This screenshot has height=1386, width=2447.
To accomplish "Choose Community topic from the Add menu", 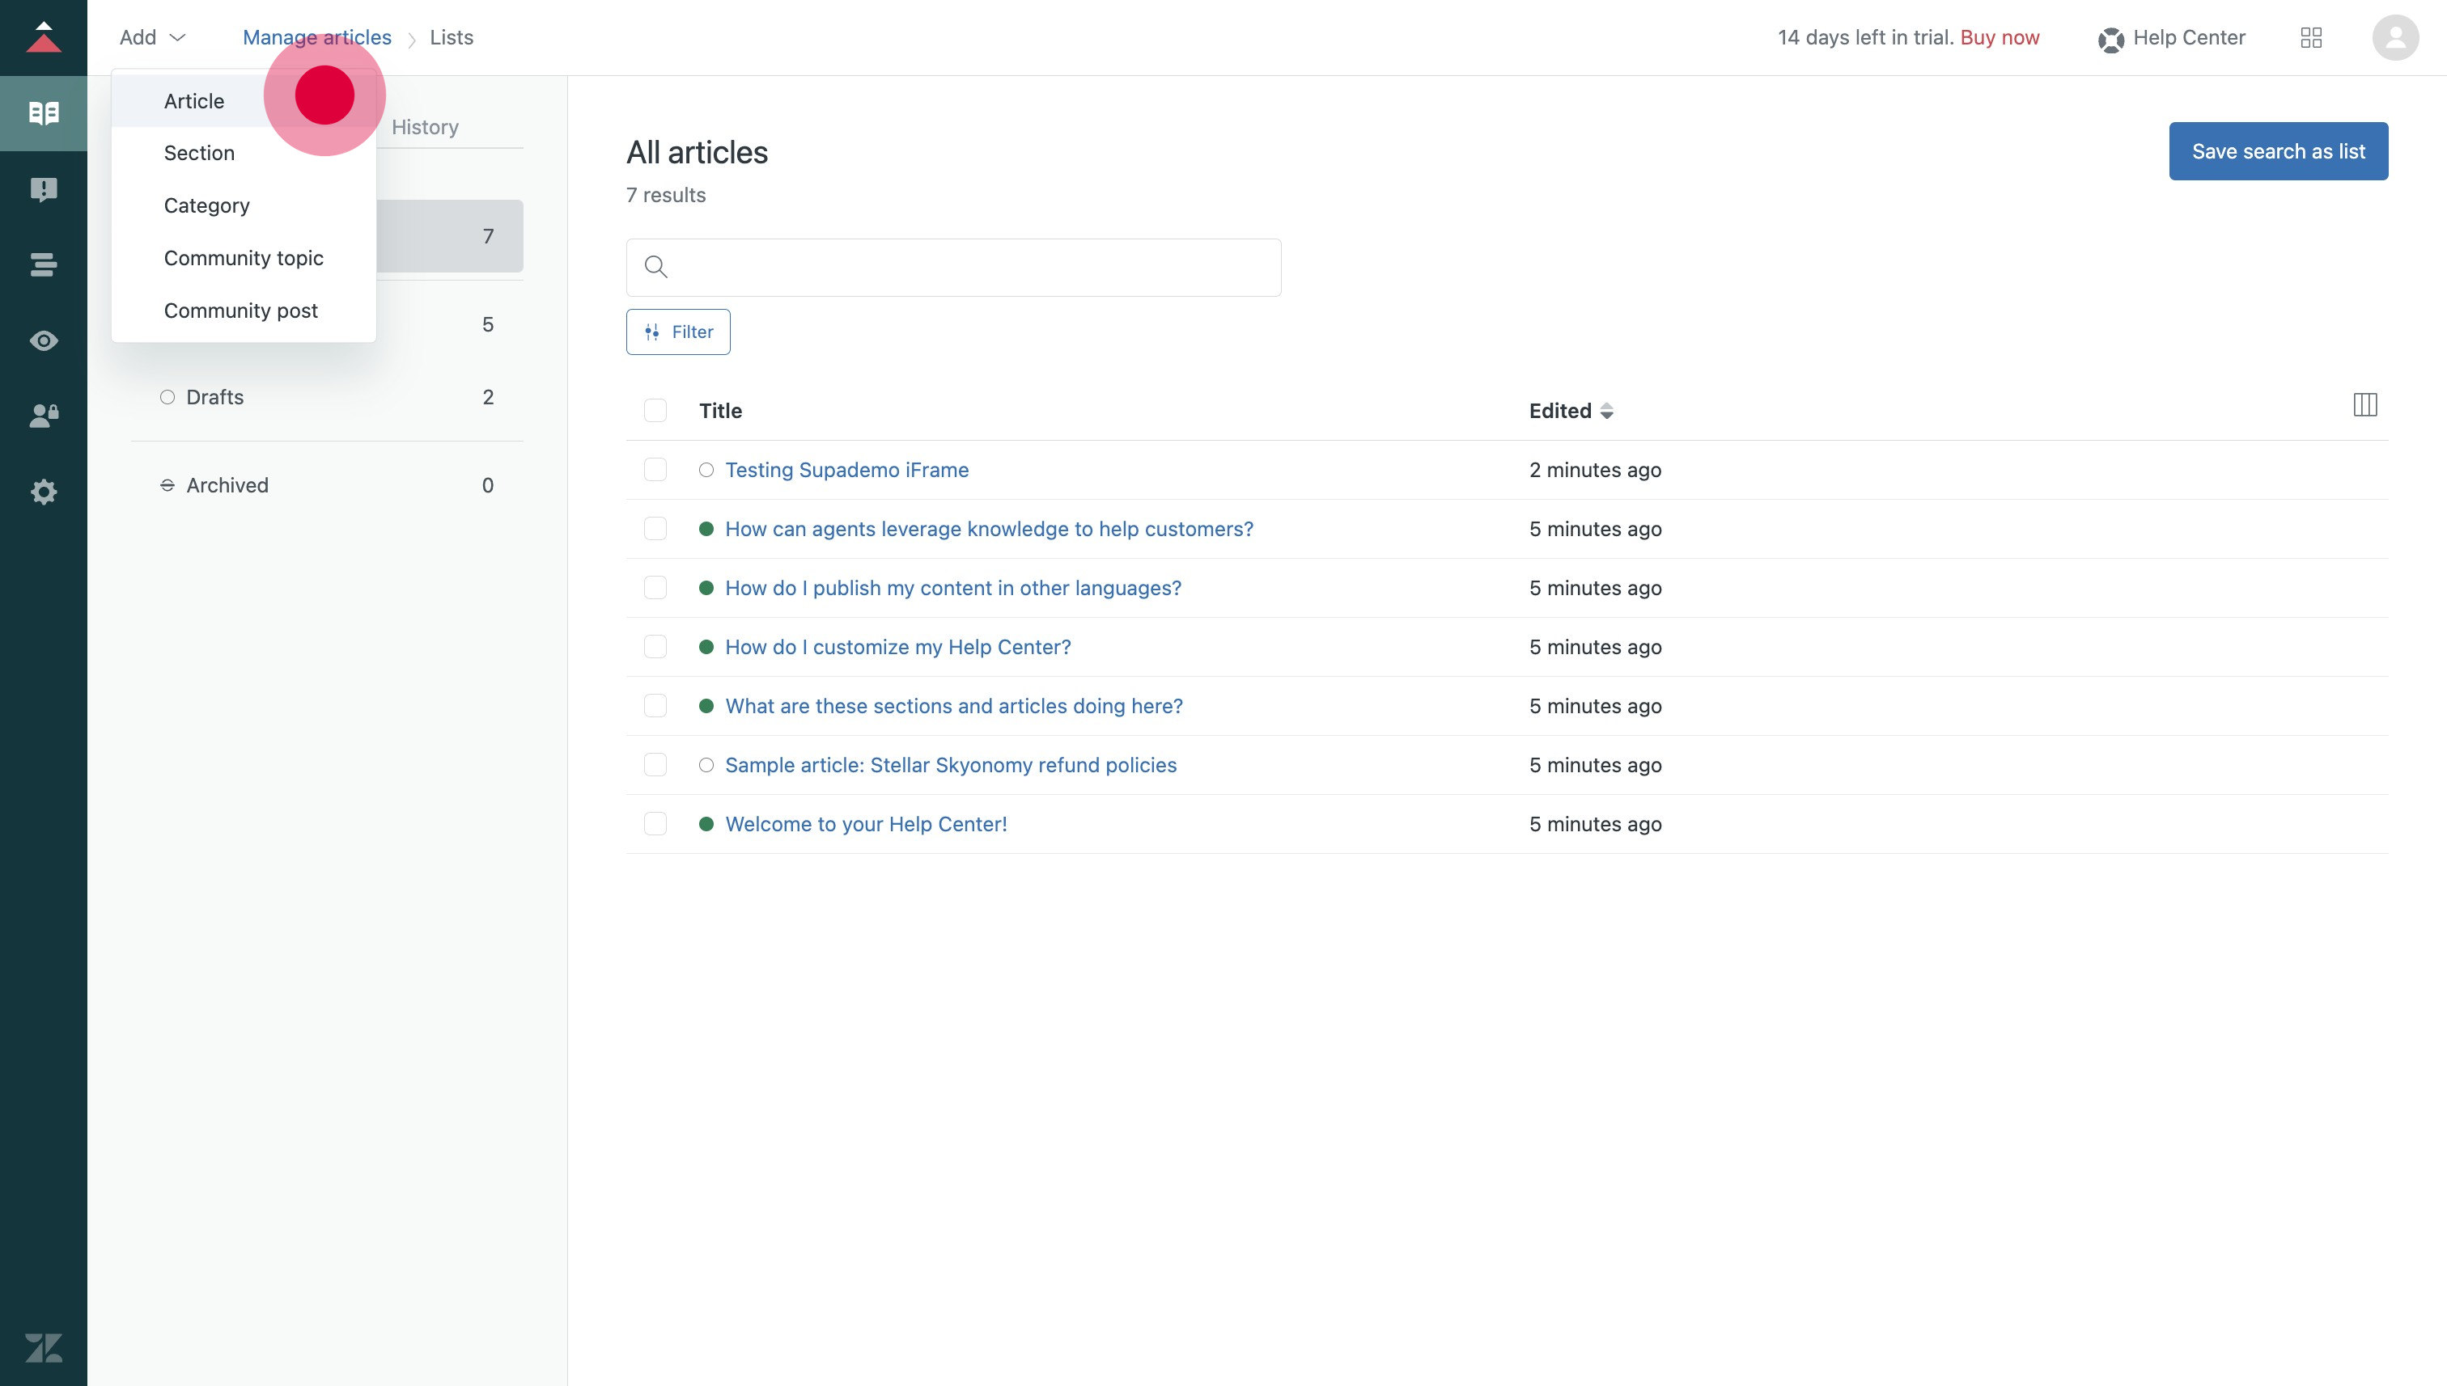I will 243,258.
